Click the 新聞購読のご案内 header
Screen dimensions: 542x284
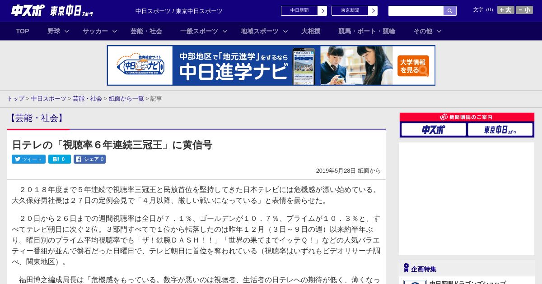click(x=467, y=117)
